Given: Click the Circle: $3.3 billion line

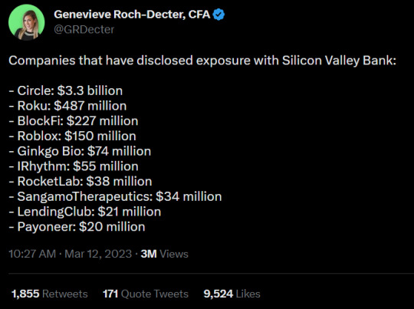Looking at the screenshot, I should [x=66, y=90].
